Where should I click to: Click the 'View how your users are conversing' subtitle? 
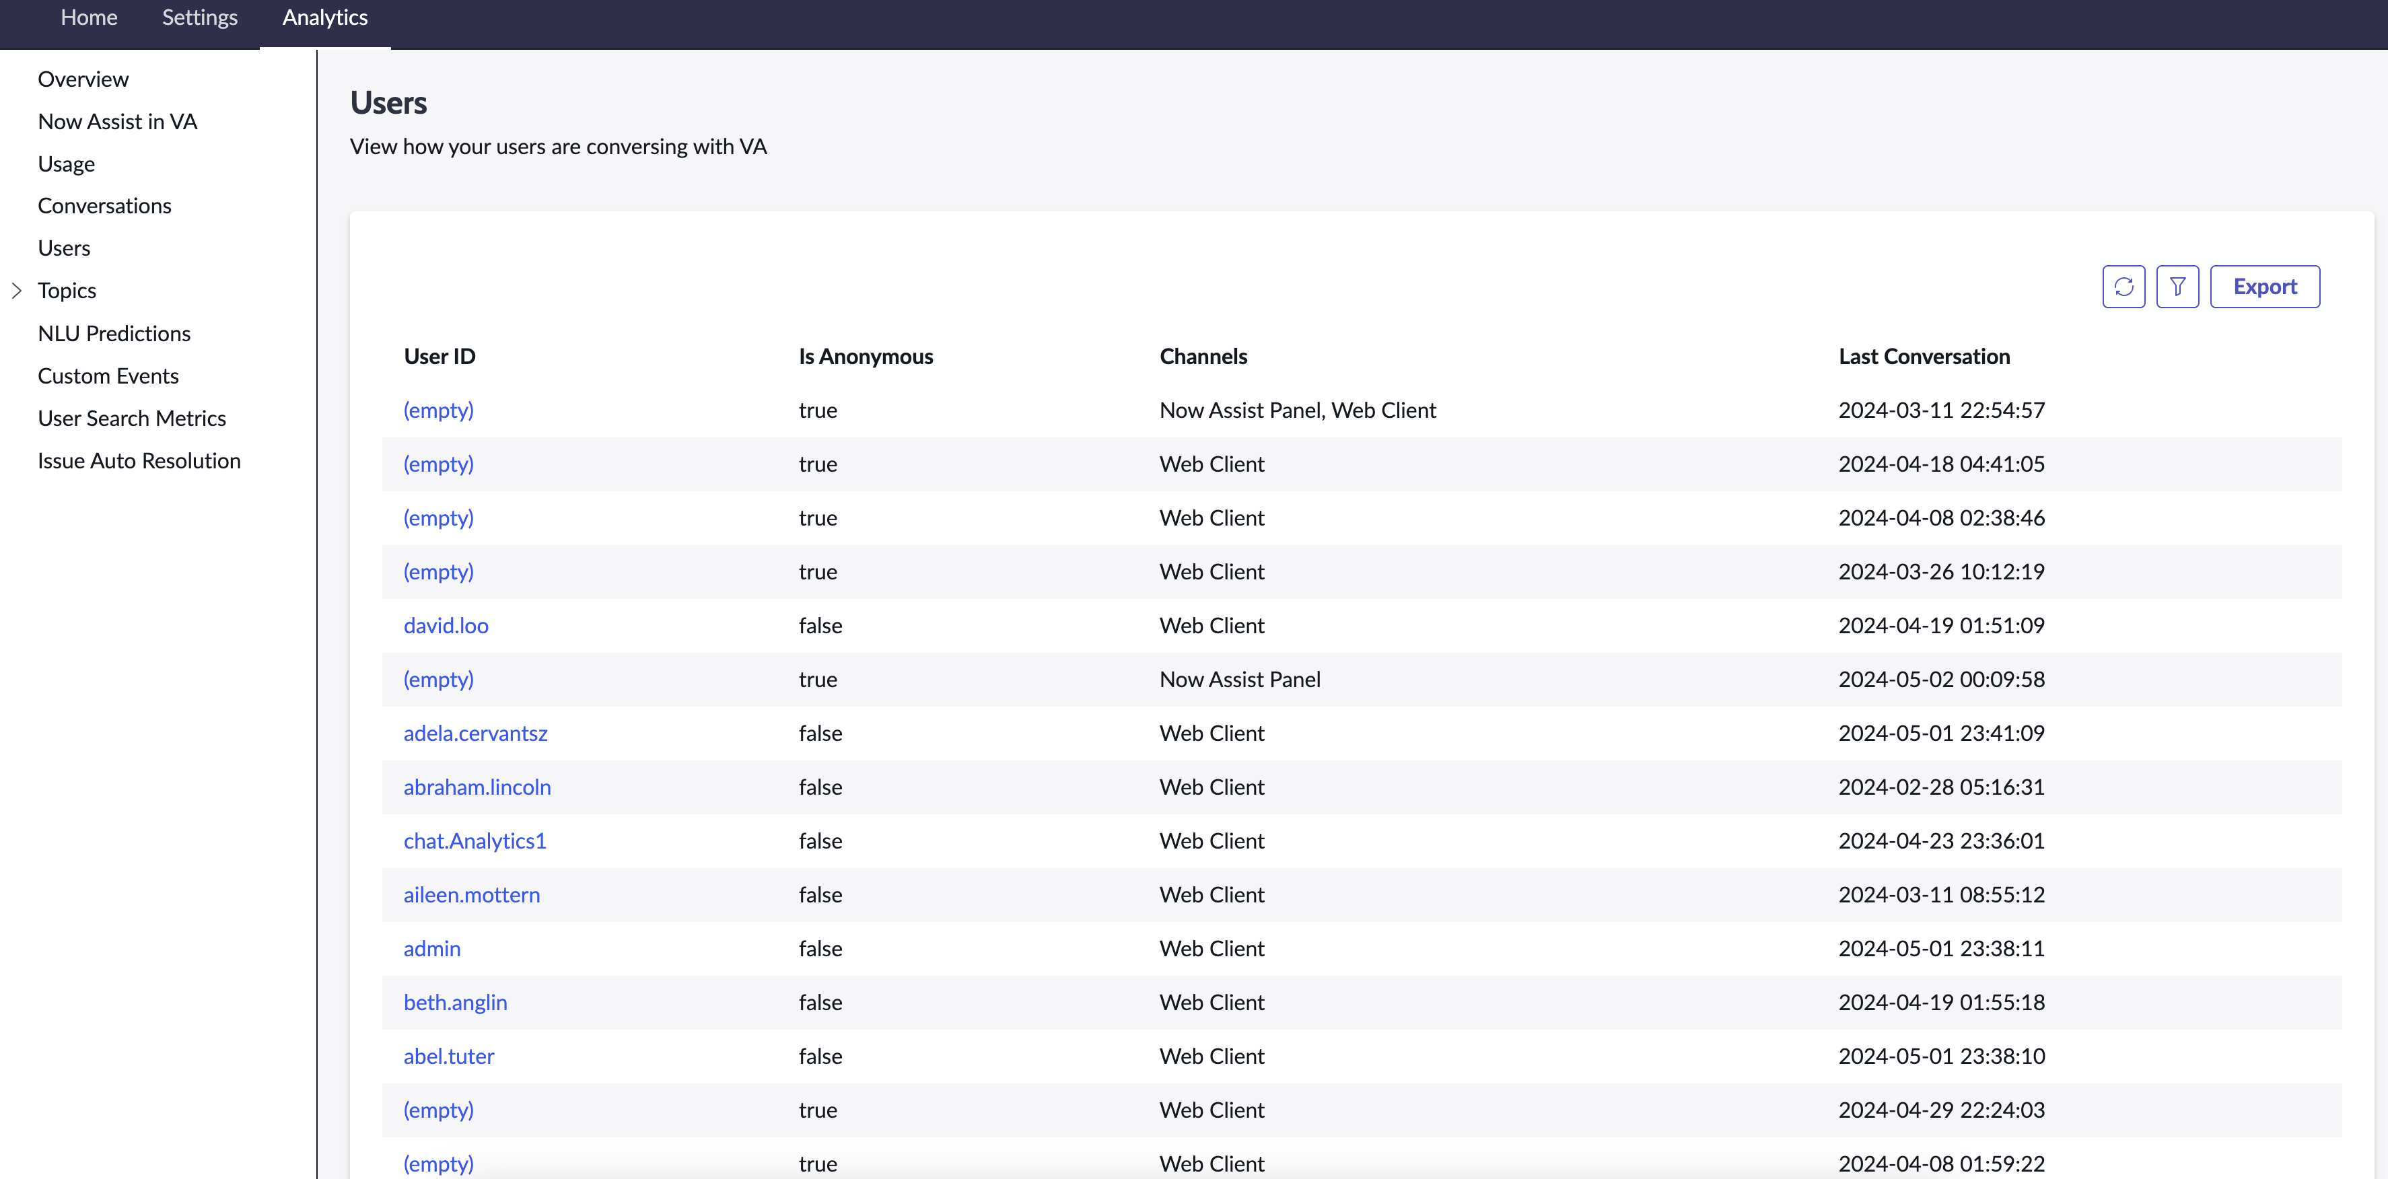(558, 147)
